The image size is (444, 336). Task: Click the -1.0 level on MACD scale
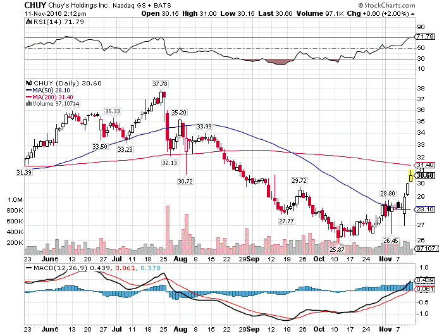[x=424, y=314]
